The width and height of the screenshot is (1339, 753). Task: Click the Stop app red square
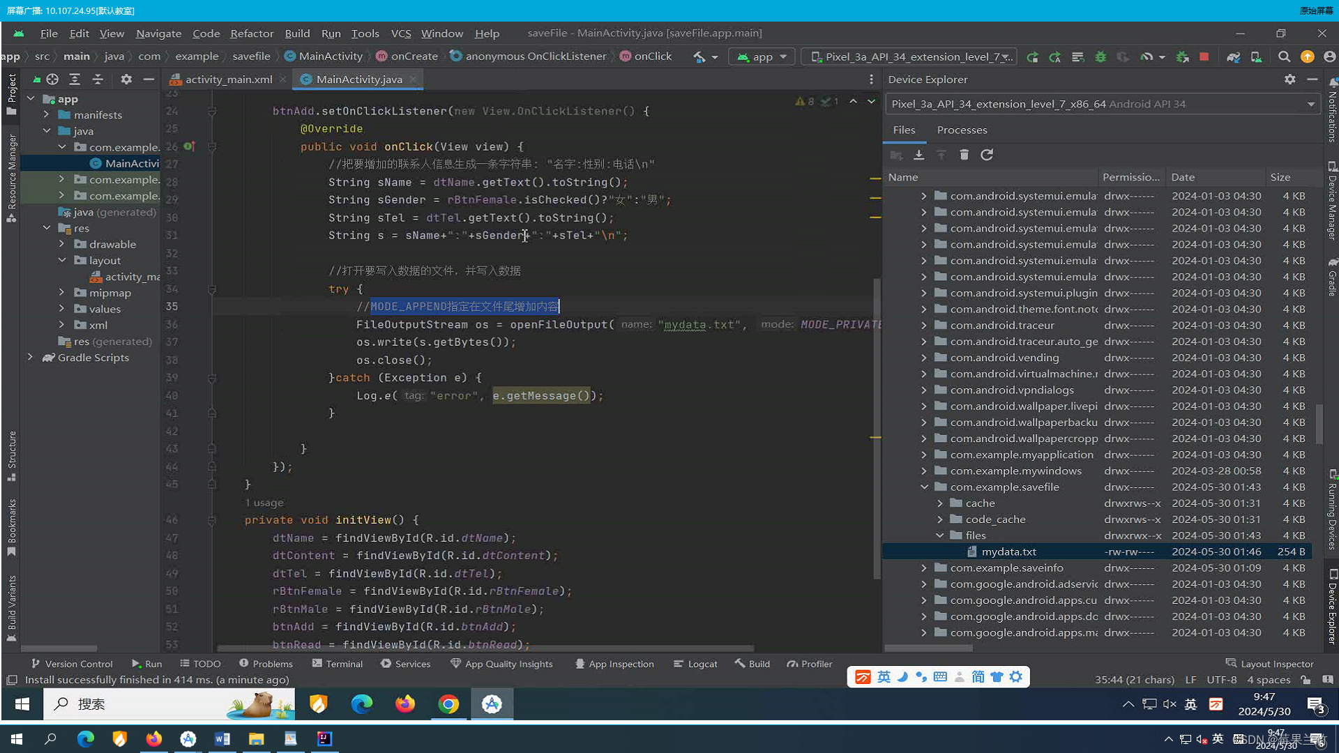pos(1204,56)
